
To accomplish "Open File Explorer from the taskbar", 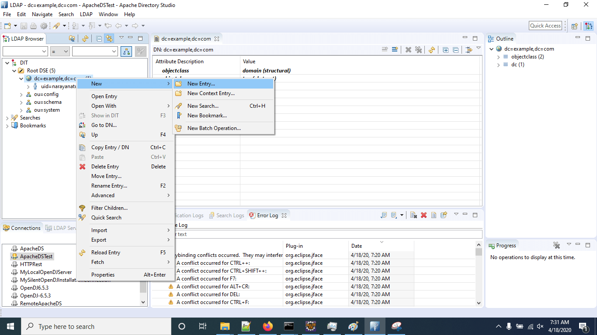I will [x=225, y=326].
